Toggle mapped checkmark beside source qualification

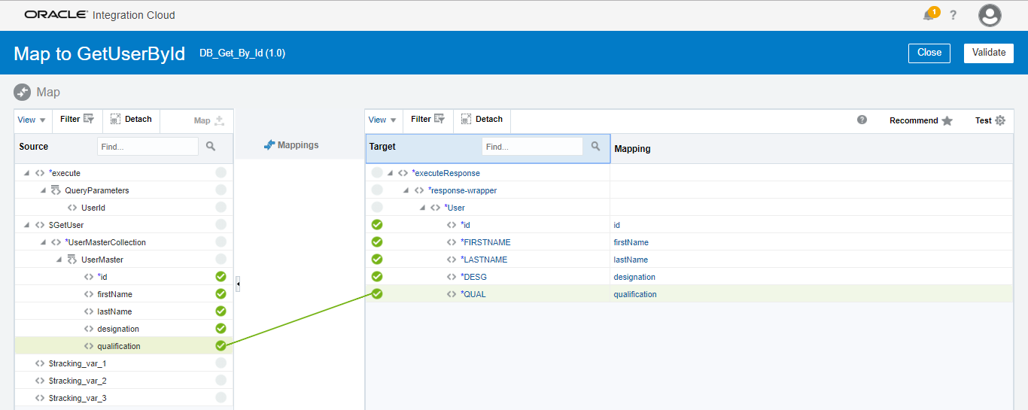coord(221,346)
